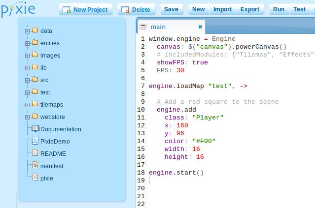Click the 'class: "Player"' line
Image resolution: width=315 pixels, height=208 pixels.
[x=194, y=118]
